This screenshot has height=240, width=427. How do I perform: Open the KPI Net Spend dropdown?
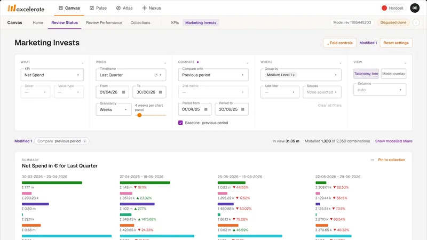point(52,75)
